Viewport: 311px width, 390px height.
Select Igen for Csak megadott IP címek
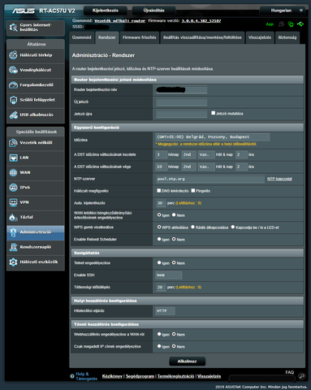tap(159, 346)
